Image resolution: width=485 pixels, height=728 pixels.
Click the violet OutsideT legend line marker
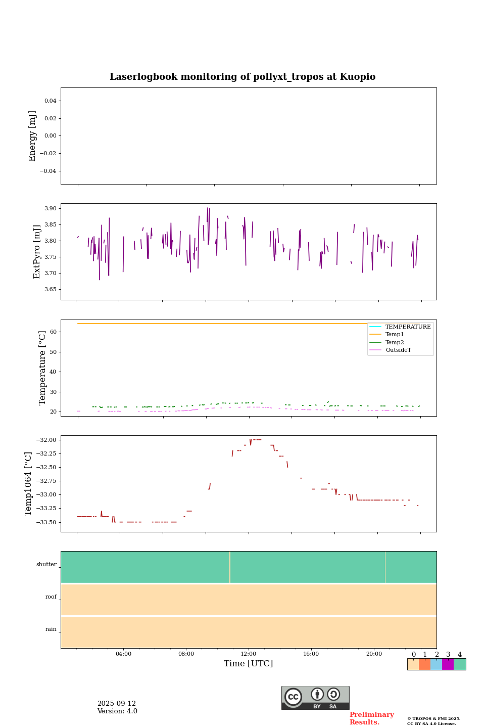(375, 350)
